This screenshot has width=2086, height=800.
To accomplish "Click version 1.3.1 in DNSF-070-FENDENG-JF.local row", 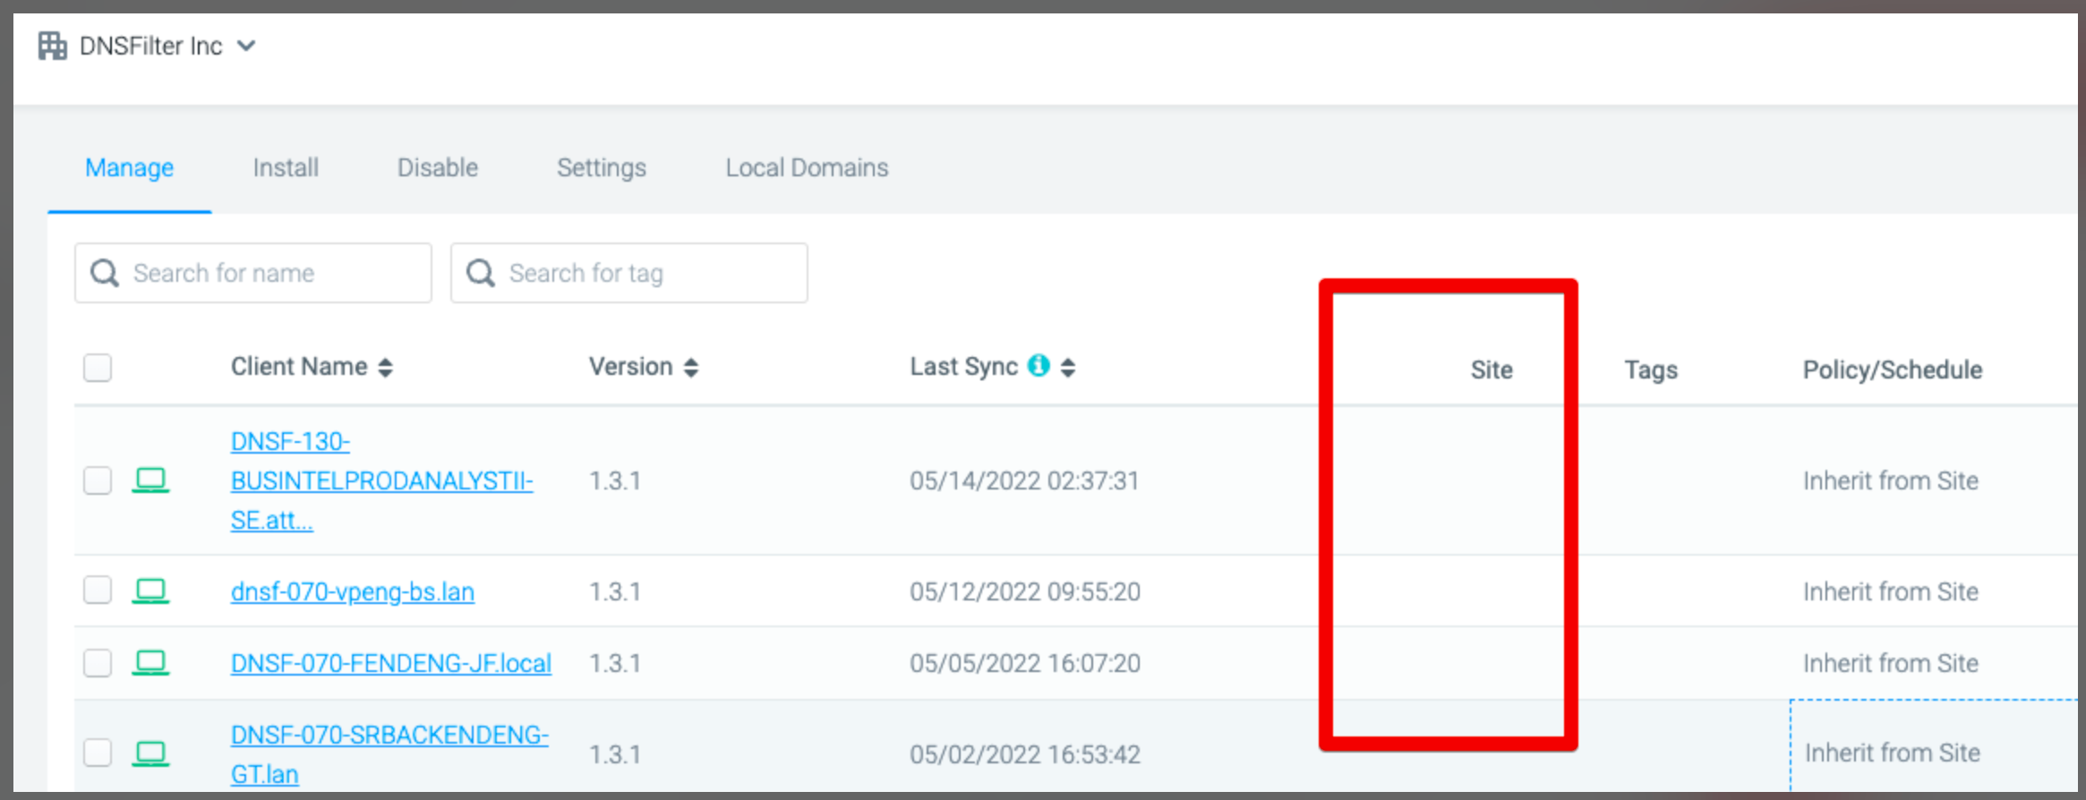I will pos(615,663).
